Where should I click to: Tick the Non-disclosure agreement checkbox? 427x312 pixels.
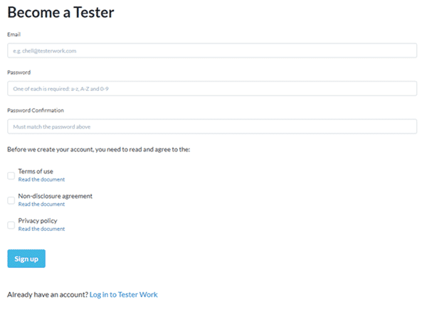(11, 200)
